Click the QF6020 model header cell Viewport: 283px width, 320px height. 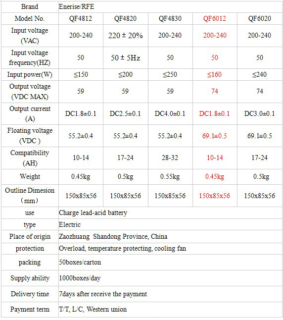pyautogui.click(x=260, y=18)
